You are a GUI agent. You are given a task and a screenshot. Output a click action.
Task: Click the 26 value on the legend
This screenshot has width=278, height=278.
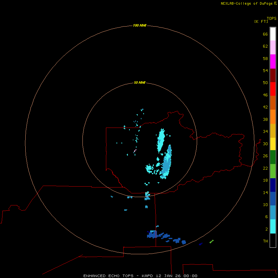(x=265, y=156)
